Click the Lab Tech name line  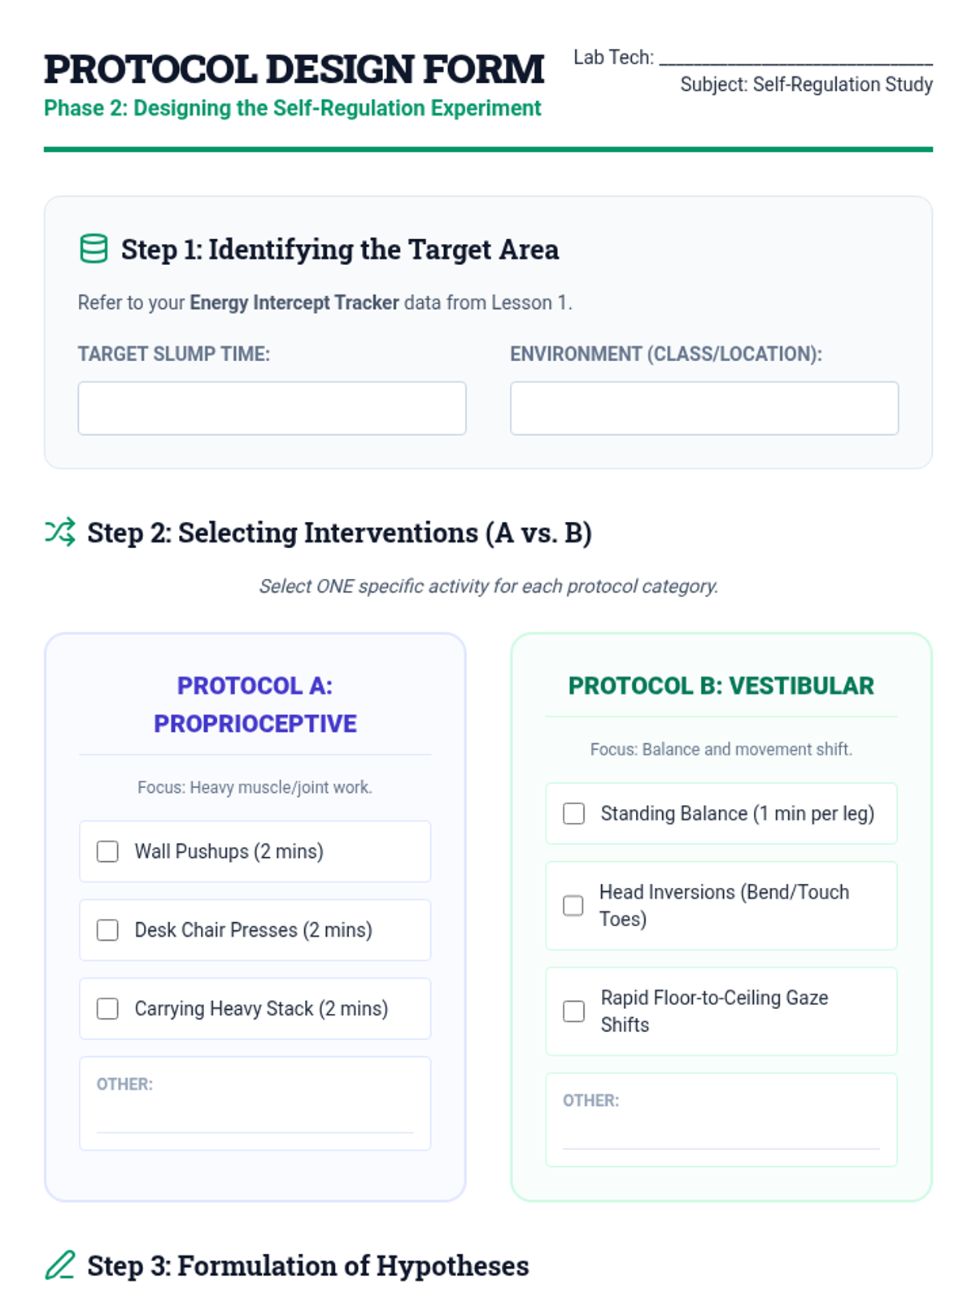pos(795,59)
